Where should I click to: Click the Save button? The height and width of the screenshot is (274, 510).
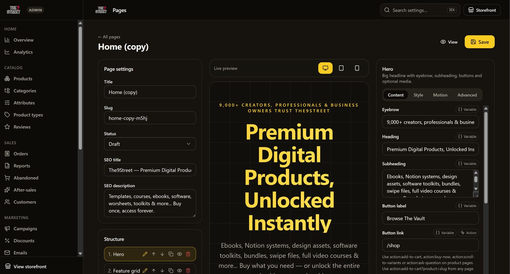pos(479,42)
